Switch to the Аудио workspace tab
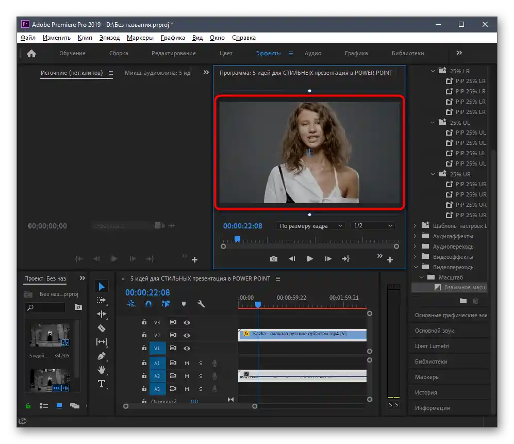Screen dimensions: 514x444 point(312,53)
